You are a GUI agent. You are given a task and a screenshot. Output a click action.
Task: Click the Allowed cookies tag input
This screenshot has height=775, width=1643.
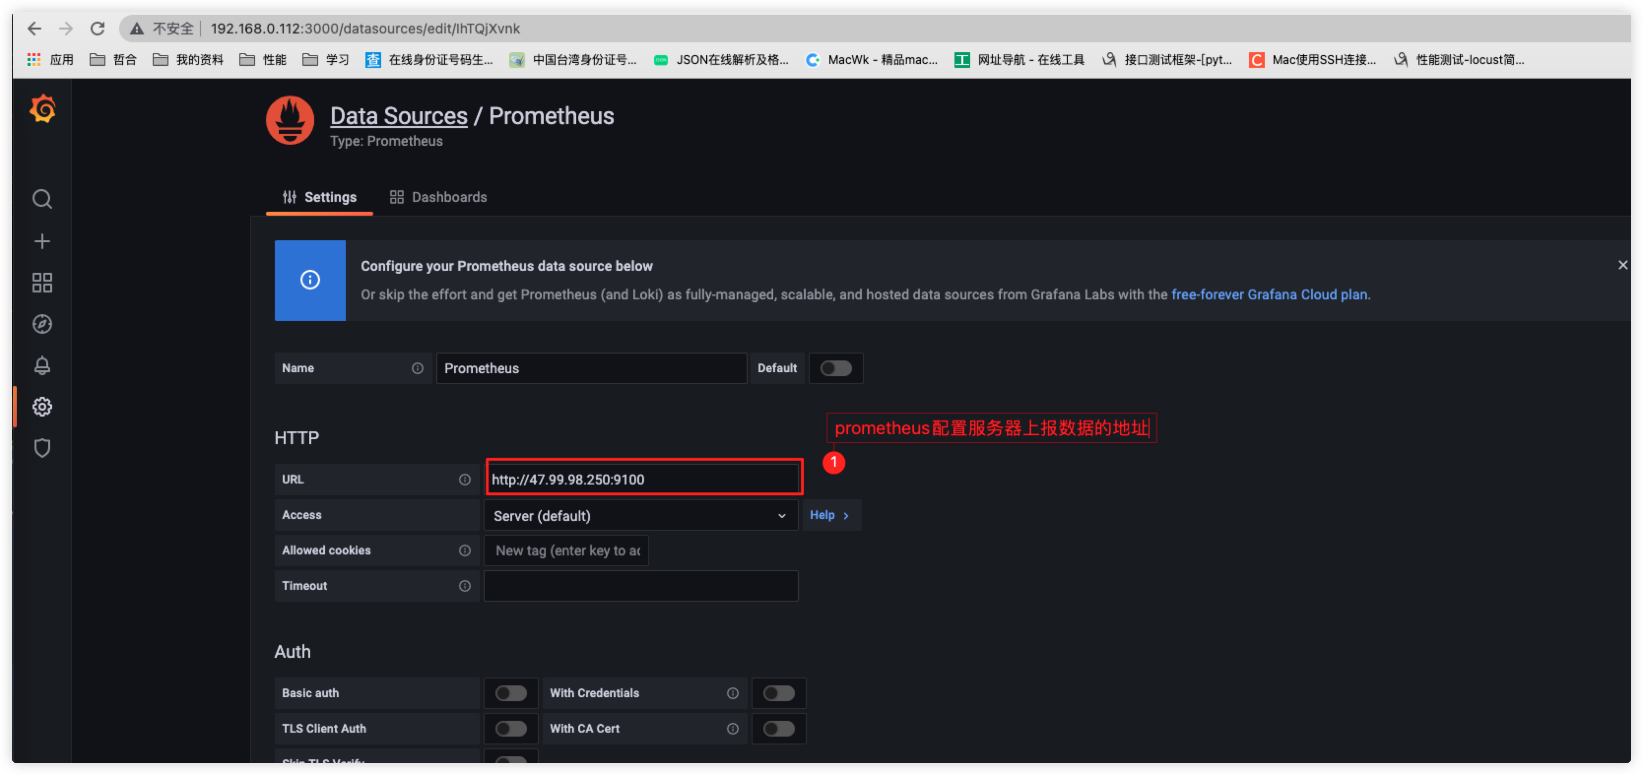(566, 550)
